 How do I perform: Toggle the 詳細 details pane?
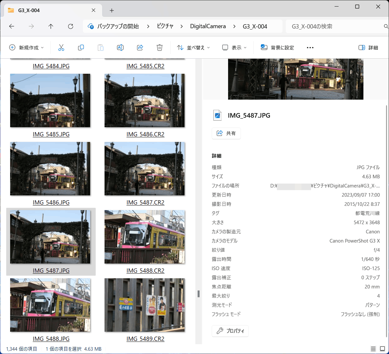coord(368,48)
